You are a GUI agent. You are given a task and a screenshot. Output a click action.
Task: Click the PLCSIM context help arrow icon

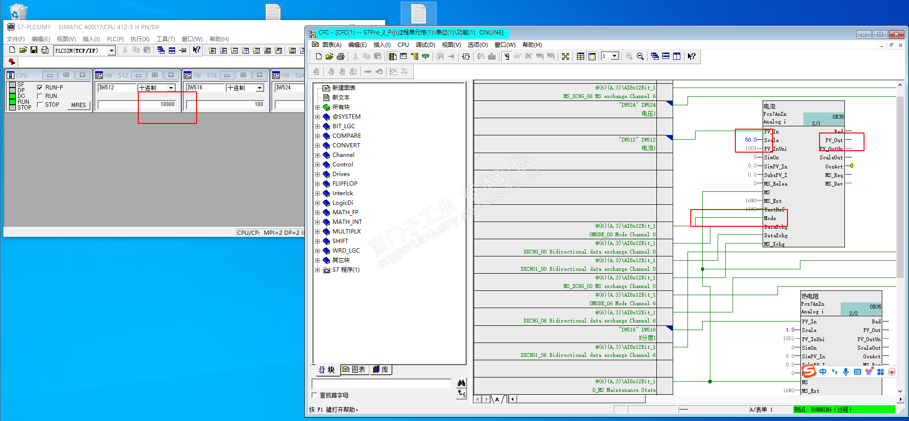(x=197, y=50)
